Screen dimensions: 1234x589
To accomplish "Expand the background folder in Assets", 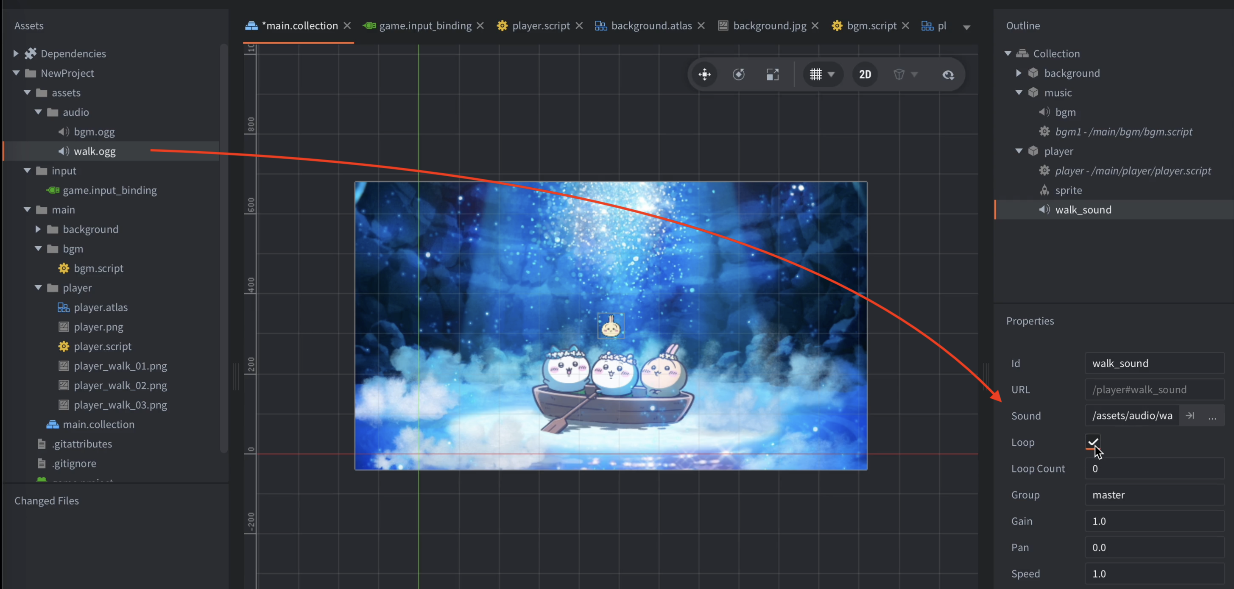I will [38, 229].
